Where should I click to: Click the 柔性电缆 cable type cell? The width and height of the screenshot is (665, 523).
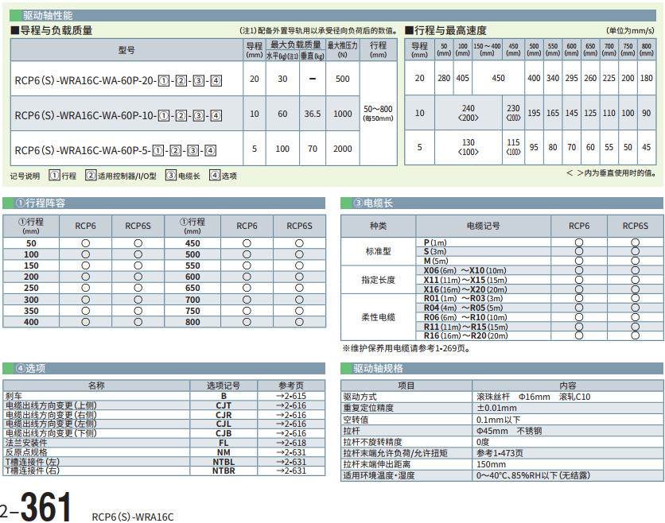click(379, 317)
